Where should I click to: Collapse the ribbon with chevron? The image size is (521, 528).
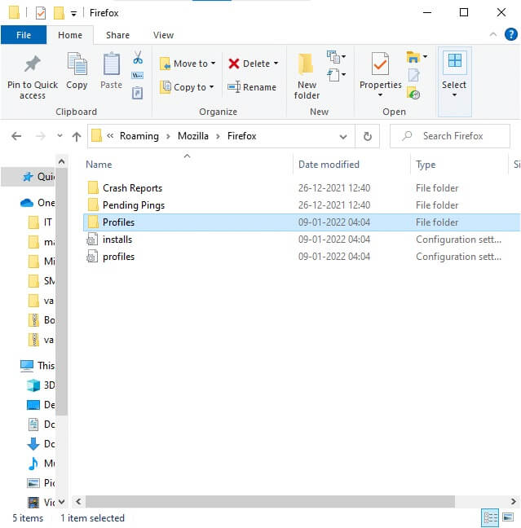click(x=492, y=34)
